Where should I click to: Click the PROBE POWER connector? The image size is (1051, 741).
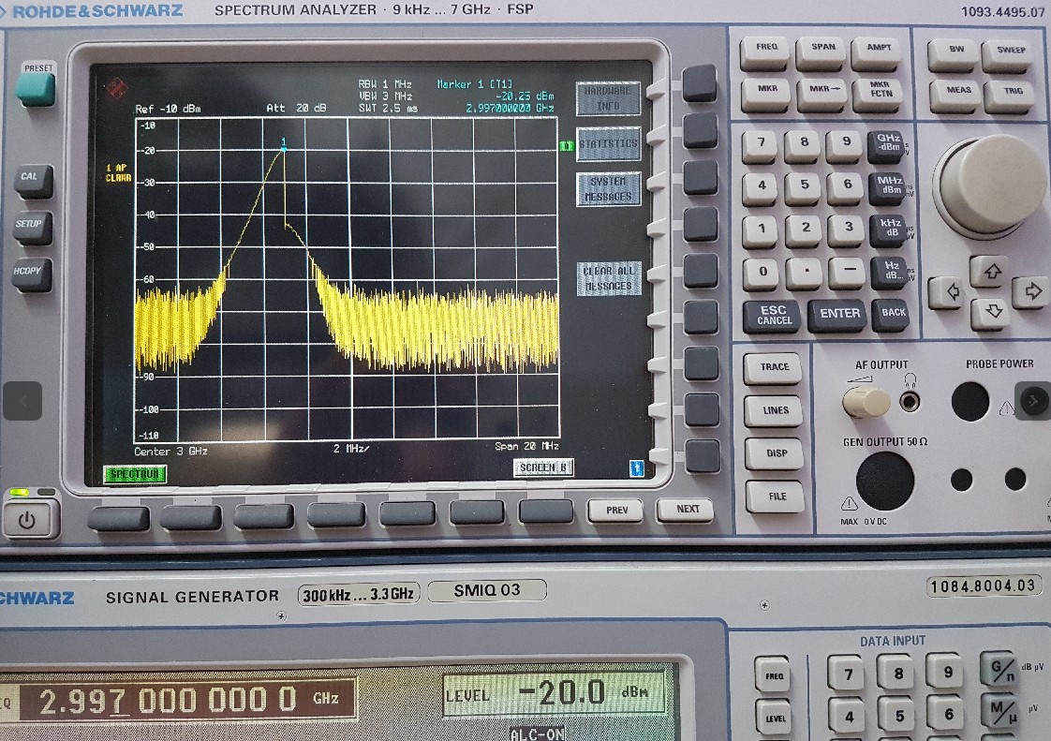click(970, 402)
